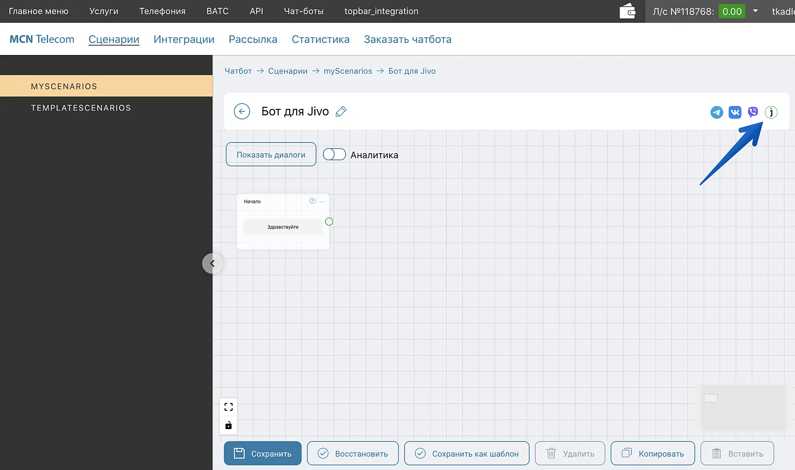Click the Jivo integration icon
Image resolution: width=795 pixels, height=470 pixels.
tap(771, 112)
